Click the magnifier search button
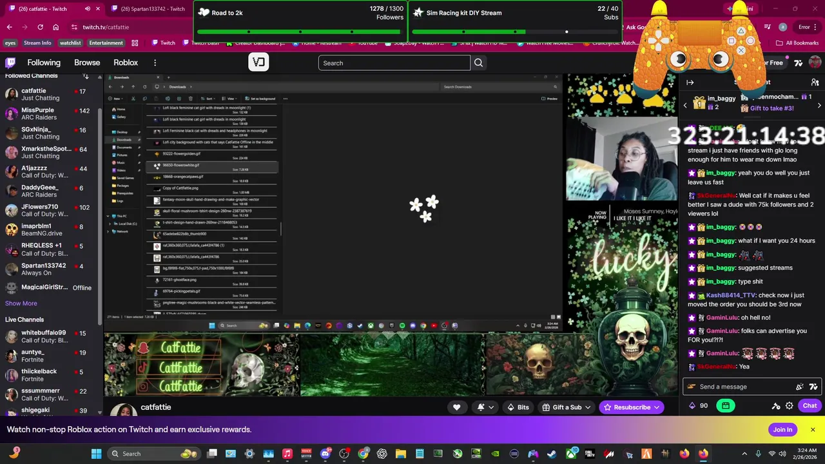Image resolution: width=825 pixels, height=464 pixels. (478, 63)
